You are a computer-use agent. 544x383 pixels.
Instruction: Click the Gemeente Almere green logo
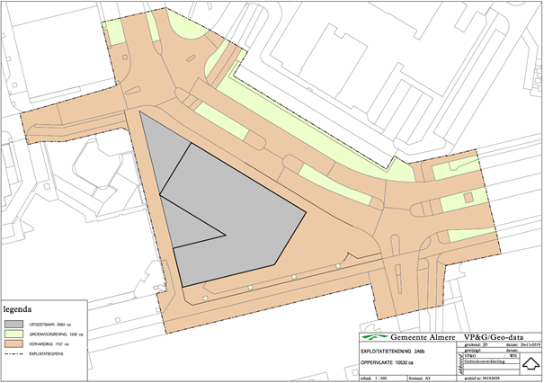click(x=373, y=338)
